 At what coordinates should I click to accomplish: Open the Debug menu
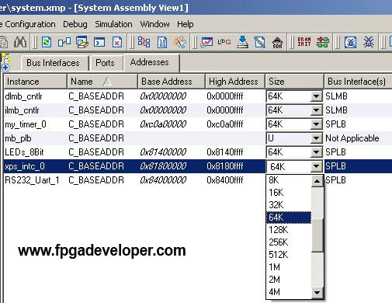click(75, 24)
